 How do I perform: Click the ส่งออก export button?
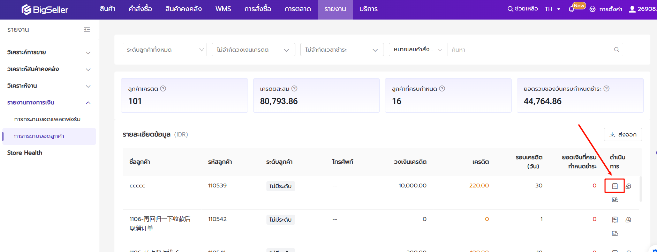622,134
